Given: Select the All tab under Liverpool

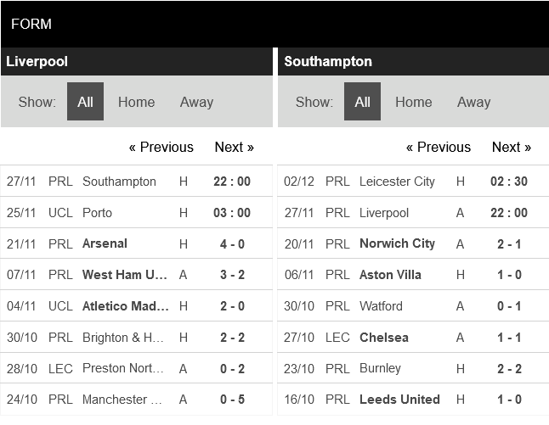Looking at the screenshot, I should pos(85,102).
